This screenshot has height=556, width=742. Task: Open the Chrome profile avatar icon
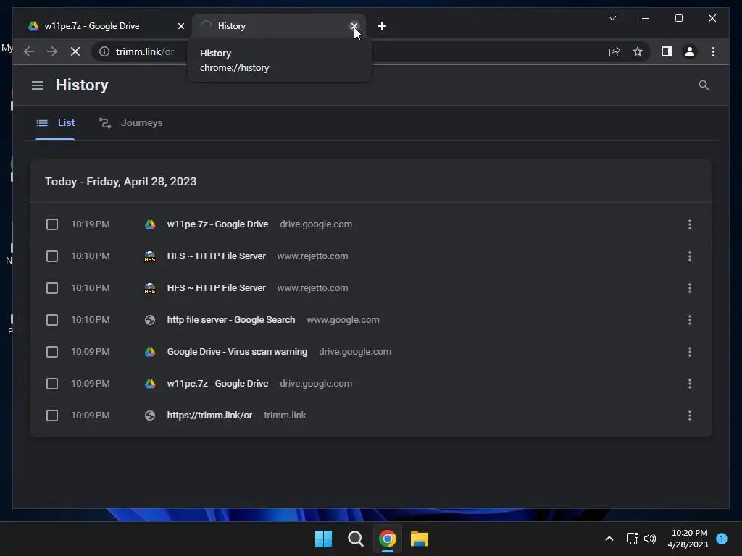coord(690,51)
